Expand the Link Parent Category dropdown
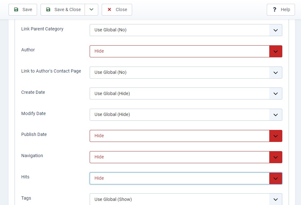Image resolution: width=301 pixels, height=205 pixels. click(186, 30)
